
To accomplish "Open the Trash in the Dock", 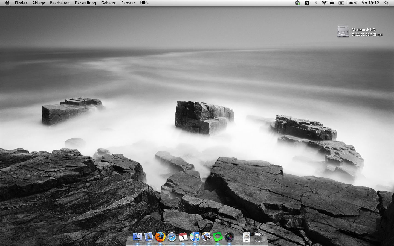I will (258, 237).
